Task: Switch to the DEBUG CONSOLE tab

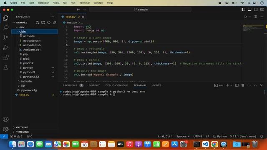Action: tap(116, 85)
